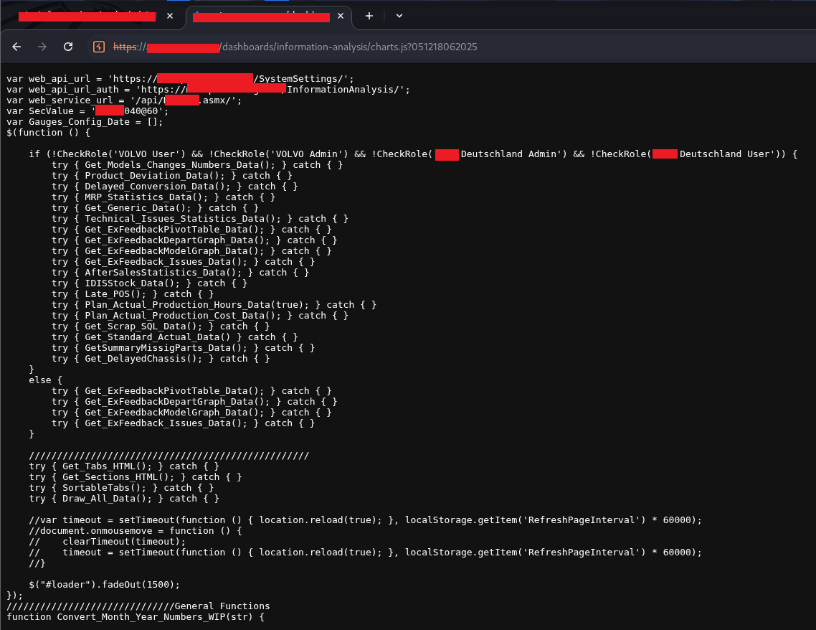Click 'Get_Tabs_HTML()' call

point(108,466)
